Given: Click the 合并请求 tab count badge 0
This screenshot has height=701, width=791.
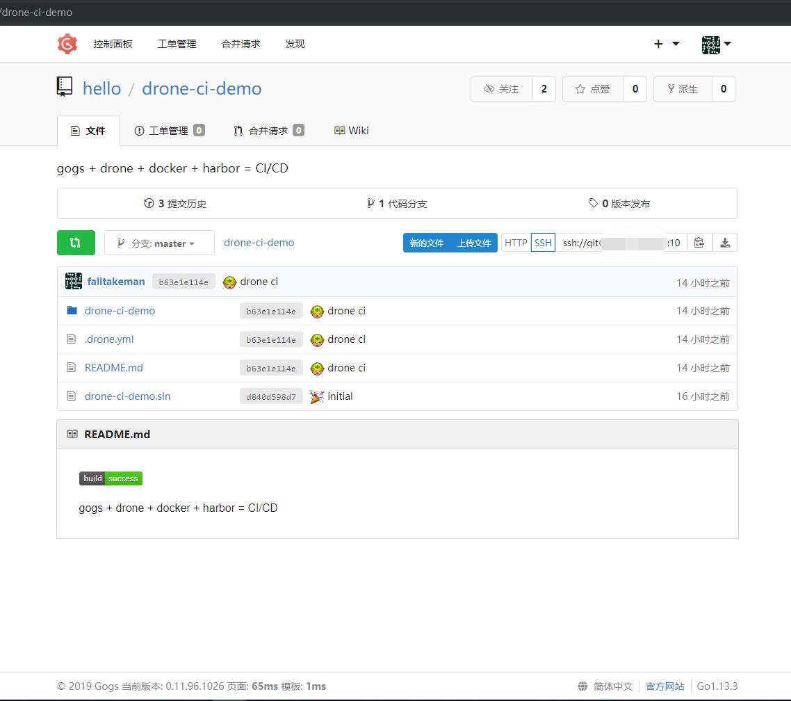Looking at the screenshot, I should 299,130.
